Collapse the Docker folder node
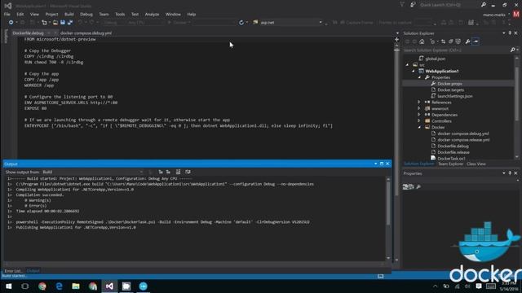The width and height of the screenshot is (522, 293). 419,128
